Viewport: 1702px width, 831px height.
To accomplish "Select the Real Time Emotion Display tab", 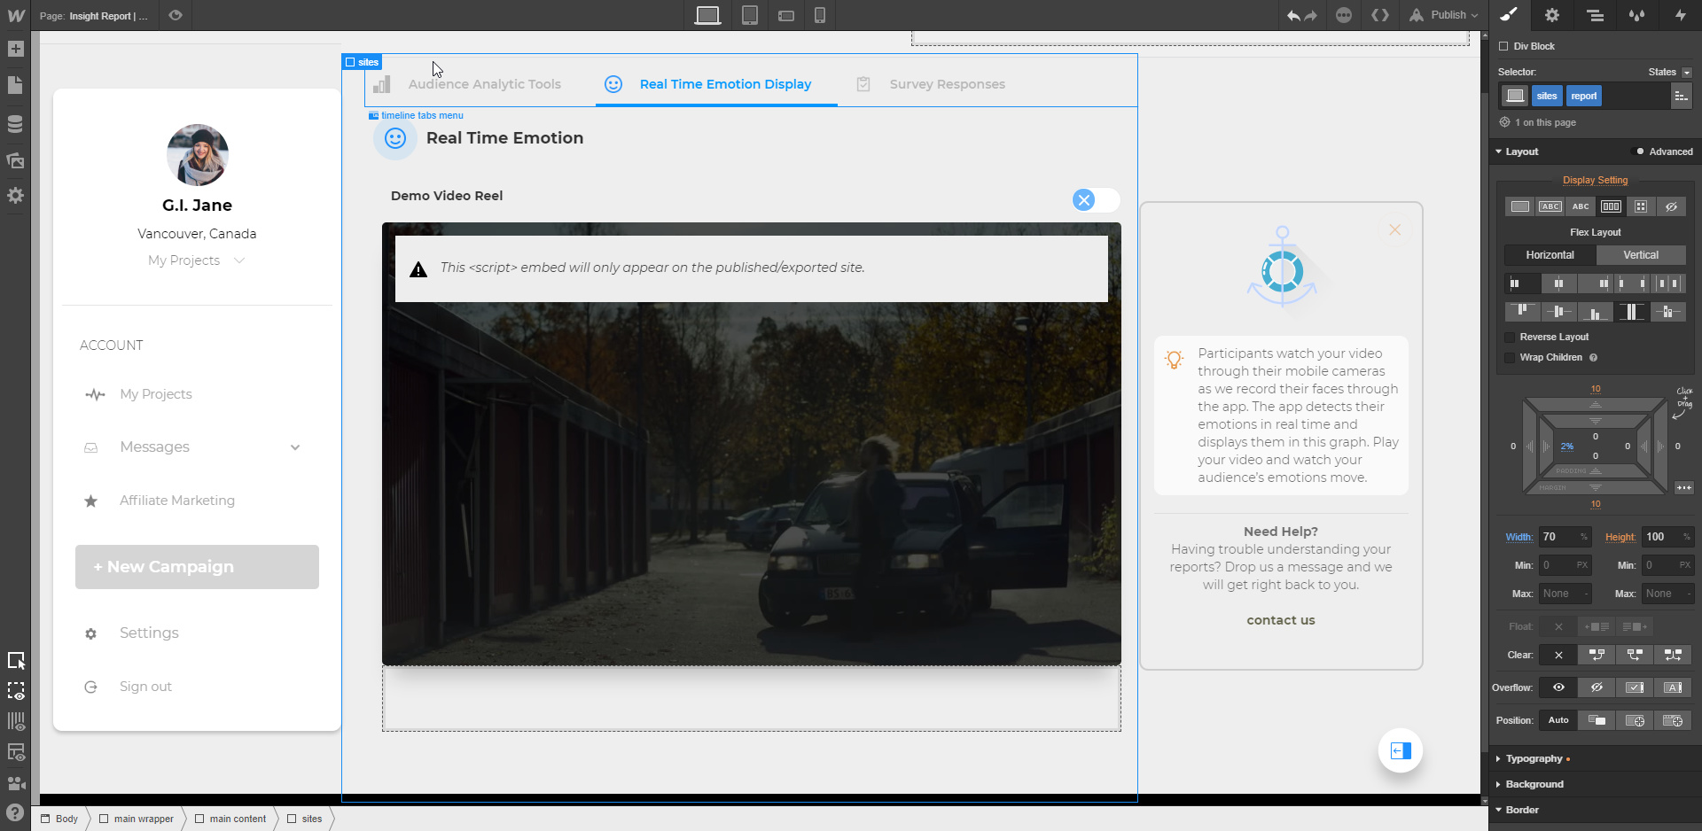I will (x=716, y=84).
